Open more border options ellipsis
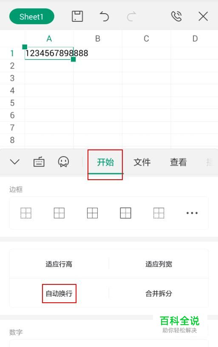218x347 pixels. (x=192, y=213)
